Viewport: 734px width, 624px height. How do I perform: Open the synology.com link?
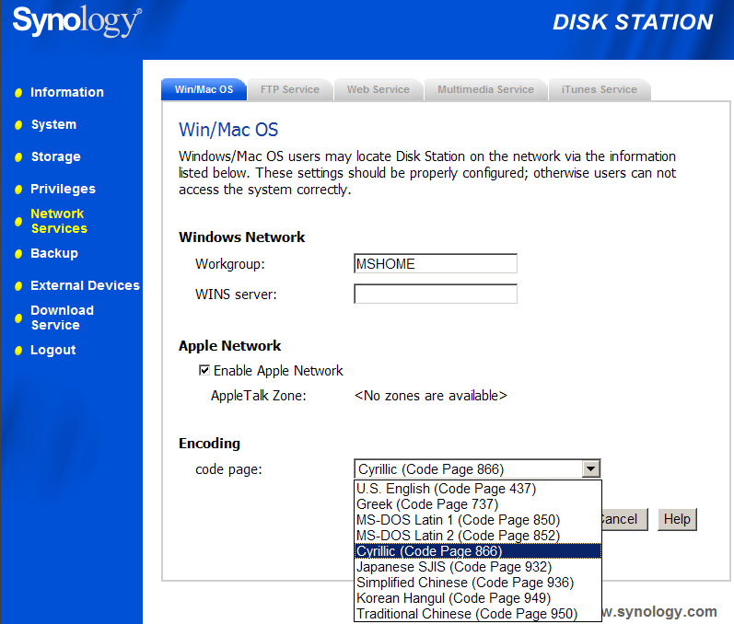(x=660, y=611)
